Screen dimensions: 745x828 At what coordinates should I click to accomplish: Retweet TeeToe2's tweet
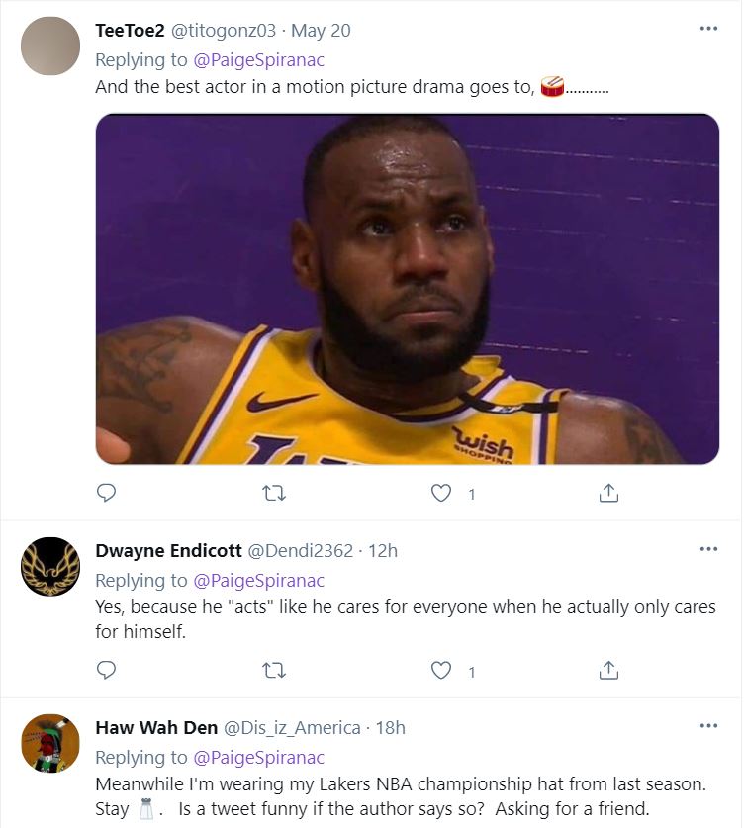point(275,492)
